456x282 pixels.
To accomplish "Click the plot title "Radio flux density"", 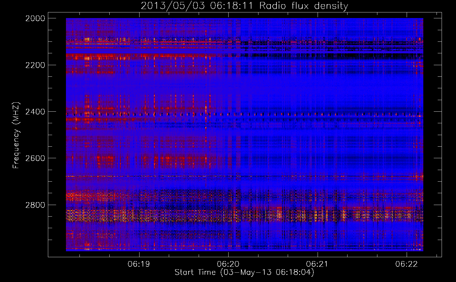I will [x=304, y=6].
